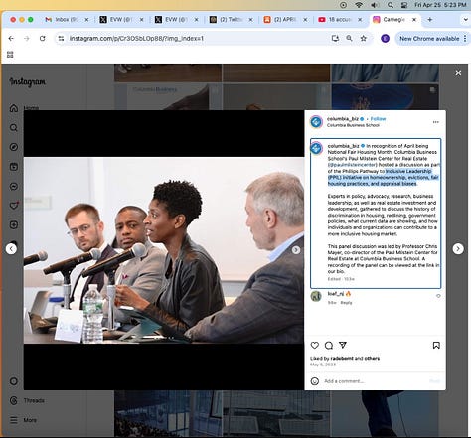Image resolution: width=471 pixels, height=438 pixels.
Task: Open Threads in the sidebar
Action: click(x=27, y=400)
